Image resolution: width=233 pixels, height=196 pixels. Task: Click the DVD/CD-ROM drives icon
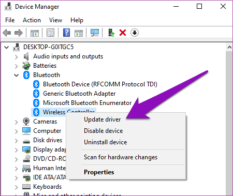(26, 159)
